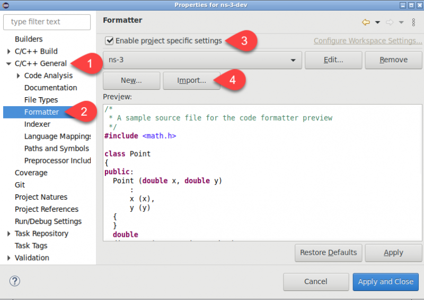Select Preprocessor Include page
The height and width of the screenshot is (300, 424).
point(57,161)
